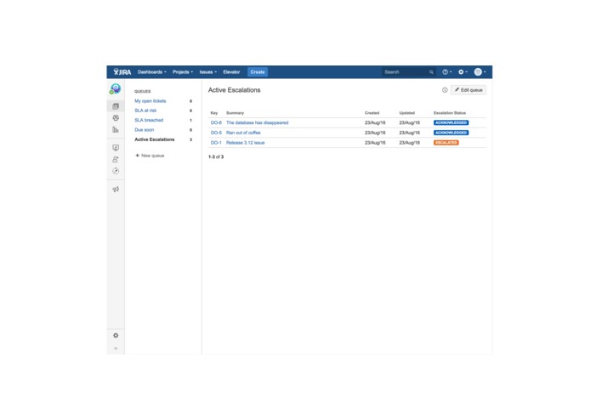Viewport: 591px width, 420px height.
Task: Open the Customer channels monitor icon
Action: [x=116, y=148]
